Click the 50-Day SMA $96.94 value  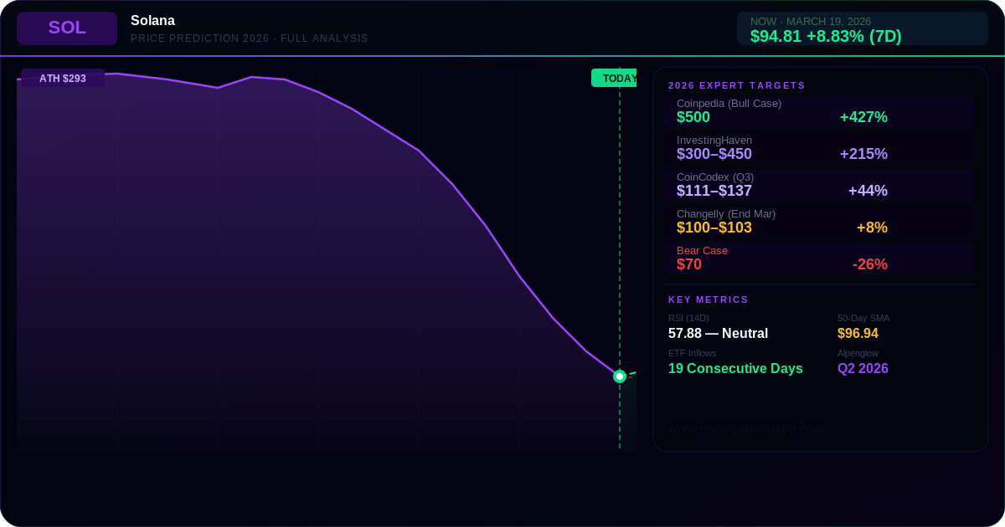(x=858, y=334)
